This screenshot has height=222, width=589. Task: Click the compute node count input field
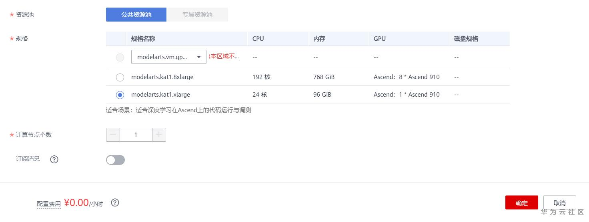136,135
